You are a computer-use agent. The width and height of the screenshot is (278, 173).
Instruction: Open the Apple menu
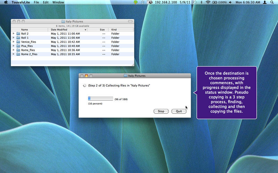click(6, 2)
